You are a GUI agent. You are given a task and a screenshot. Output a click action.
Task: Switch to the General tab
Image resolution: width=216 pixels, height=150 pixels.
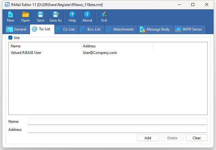[17, 29]
